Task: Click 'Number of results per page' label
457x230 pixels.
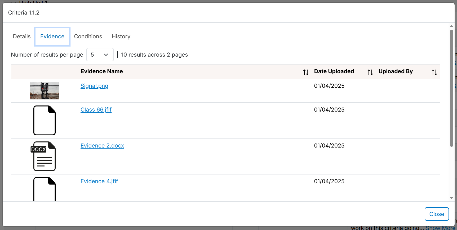Action: (x=47, y=55)
